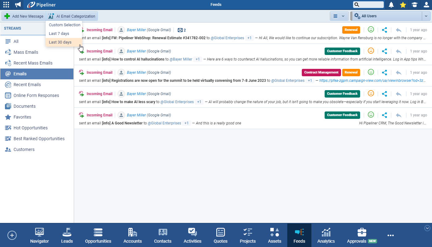
Task: Open the list view options dropdown
Action: point(339,16)
